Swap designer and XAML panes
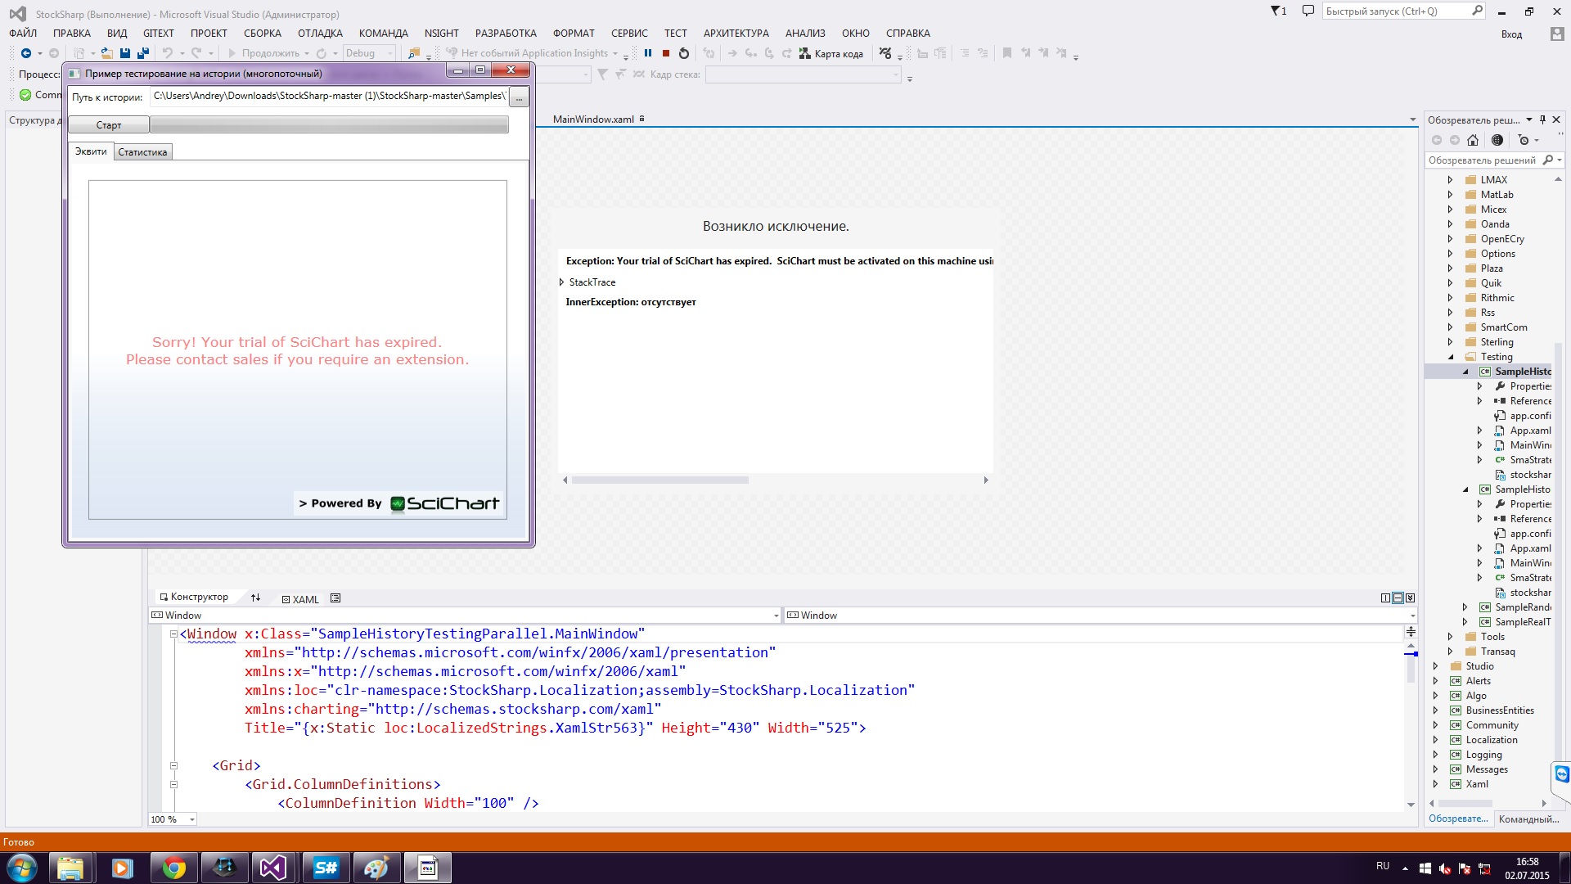The image size is (1571, 884). click(255, 598)
